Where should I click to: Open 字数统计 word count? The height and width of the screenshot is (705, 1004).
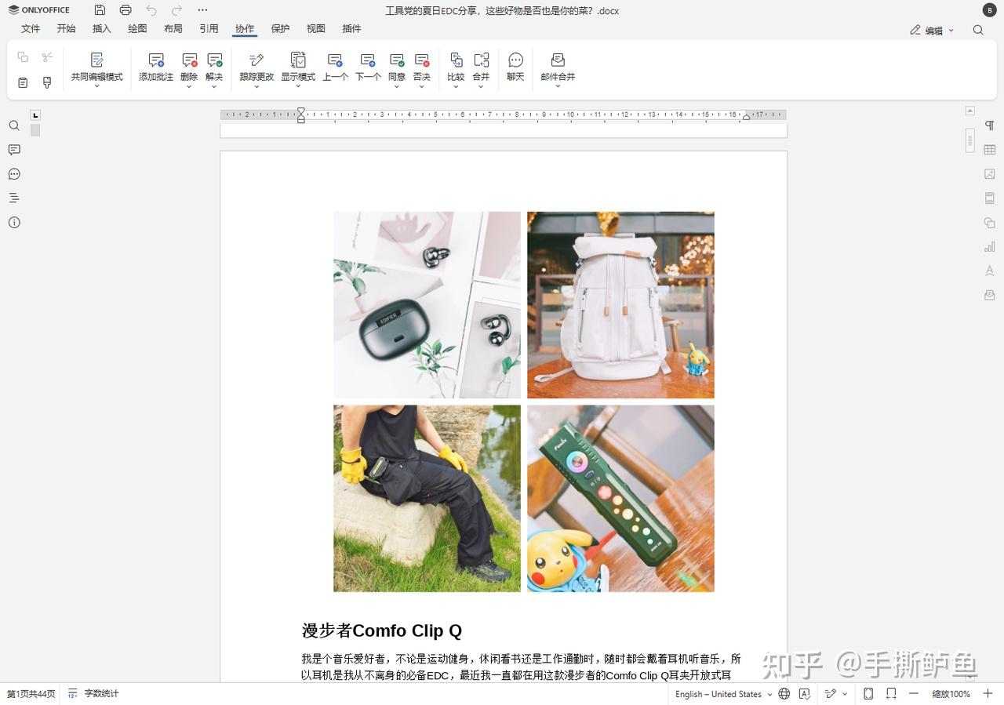(93, 694)
